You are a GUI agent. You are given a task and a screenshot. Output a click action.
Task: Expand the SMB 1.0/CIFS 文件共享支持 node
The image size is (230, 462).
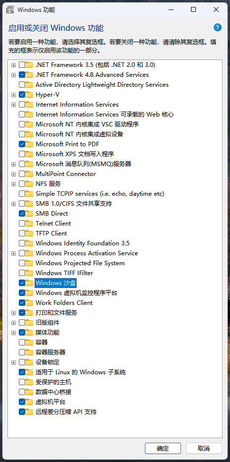13,204
